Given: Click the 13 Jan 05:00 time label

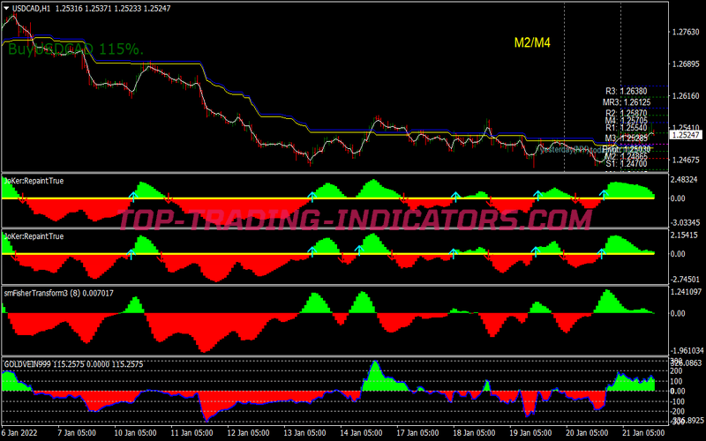Looking at the screenshot, I should [x=304, y=433].
